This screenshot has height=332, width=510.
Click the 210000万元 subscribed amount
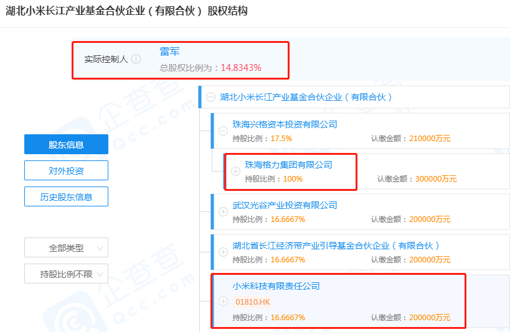430,139
